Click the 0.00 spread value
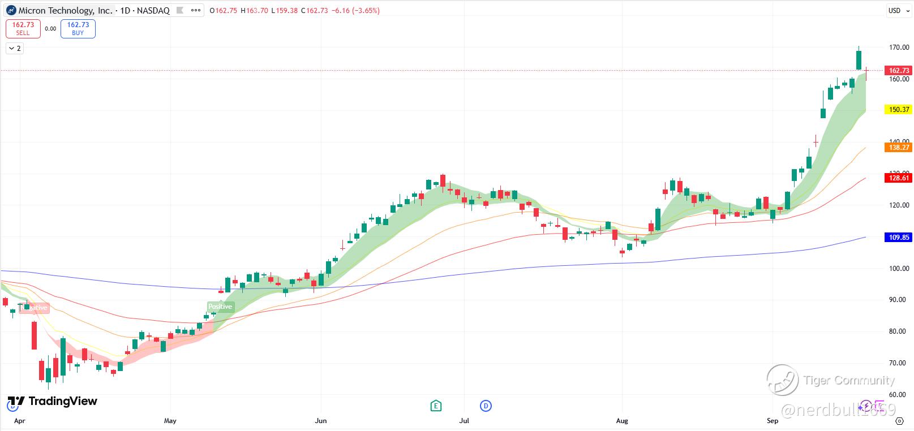Screen dimensions: 914x431 tap(50, 29)
